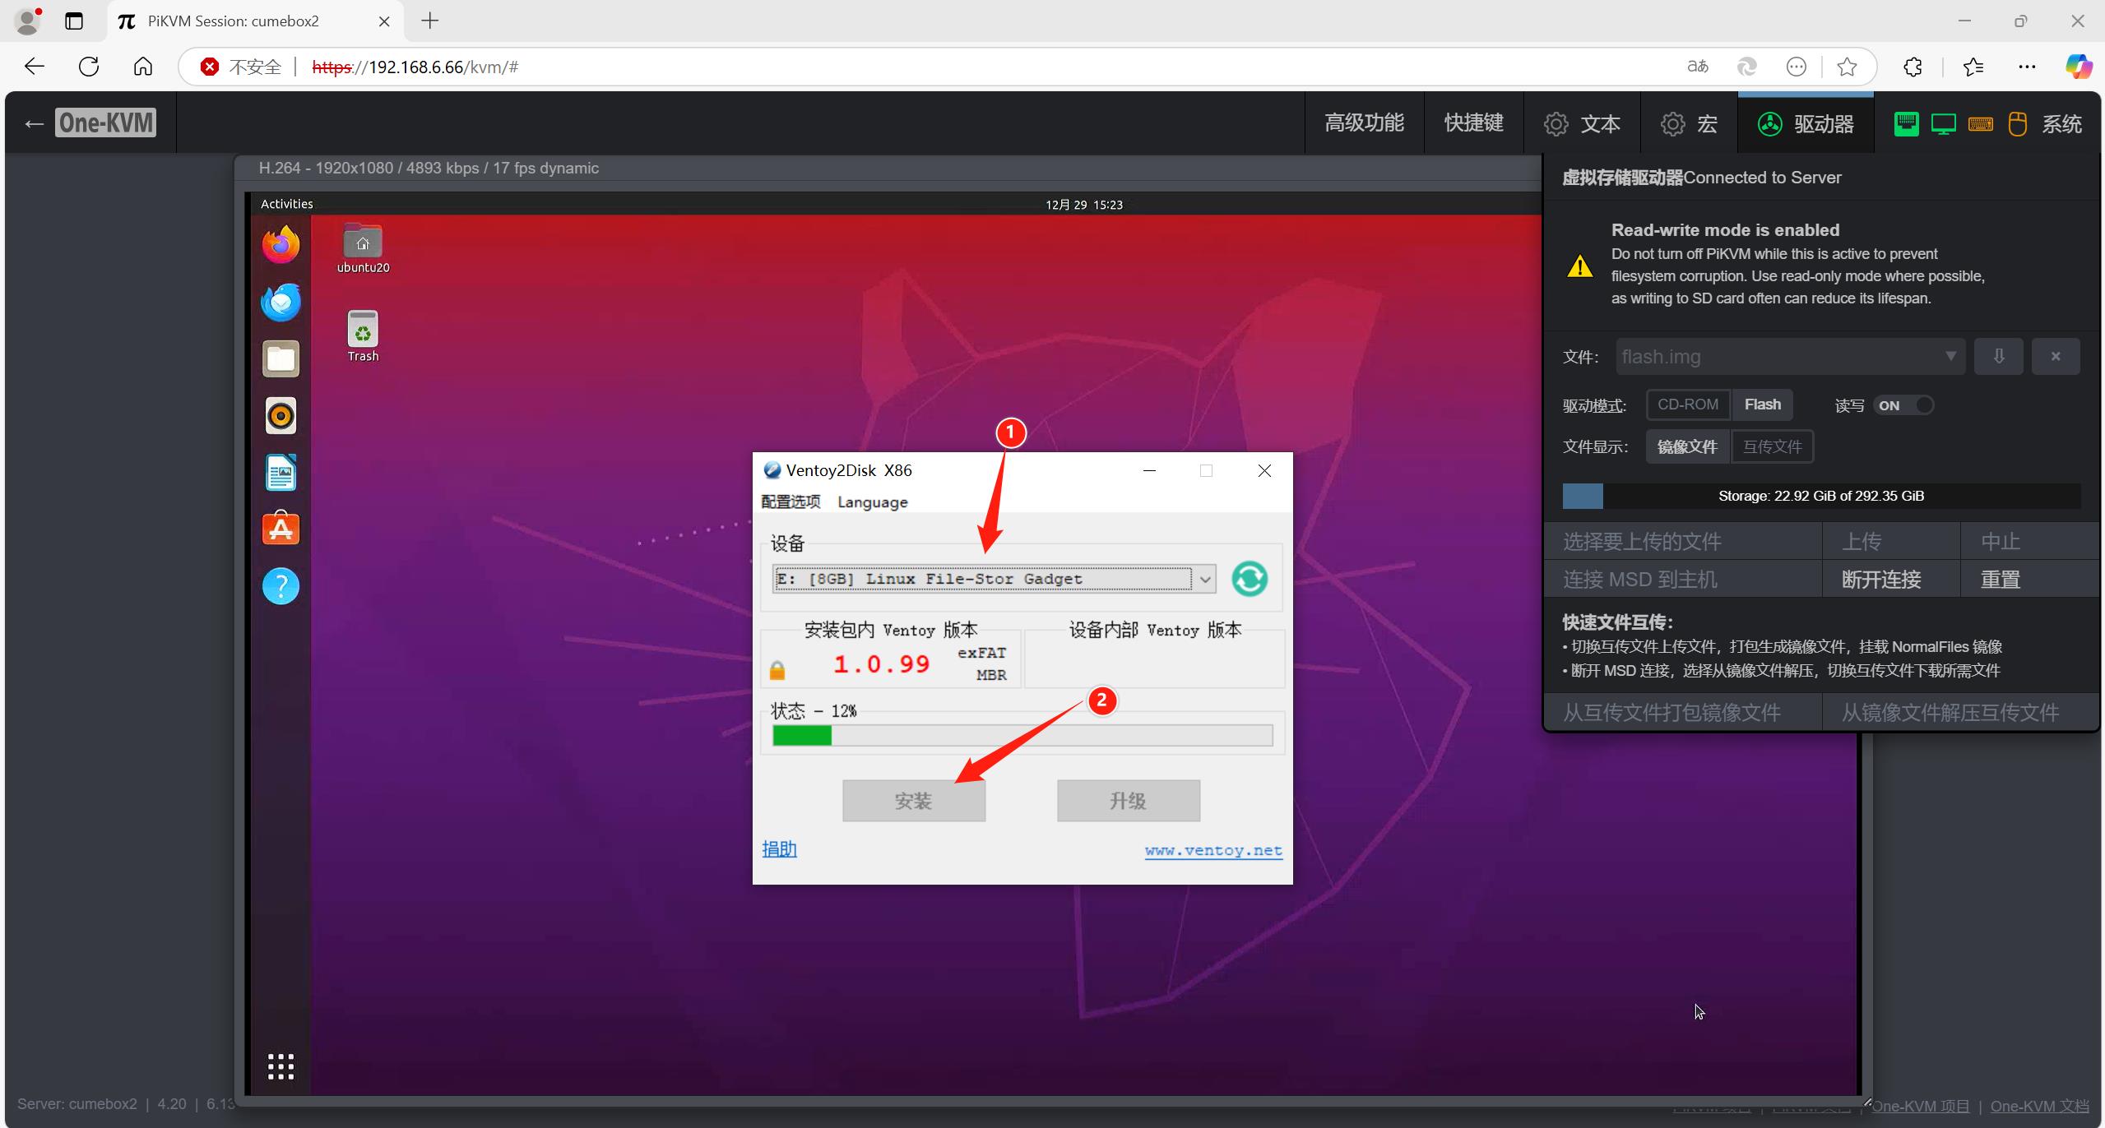This screenshot has width=2105, height=1128.
Task: Open Ubuntu Software store icon
Action: point(281,529)
